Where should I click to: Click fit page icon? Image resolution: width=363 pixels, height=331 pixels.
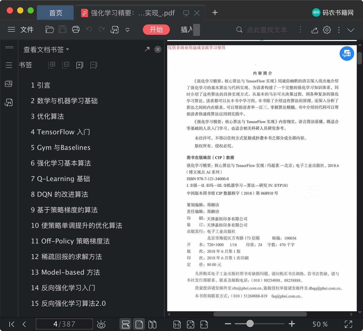tap(191, 325)
